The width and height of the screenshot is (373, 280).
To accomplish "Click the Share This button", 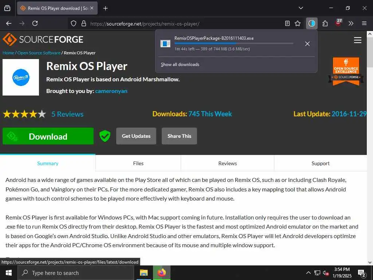I will click(179, 136).
